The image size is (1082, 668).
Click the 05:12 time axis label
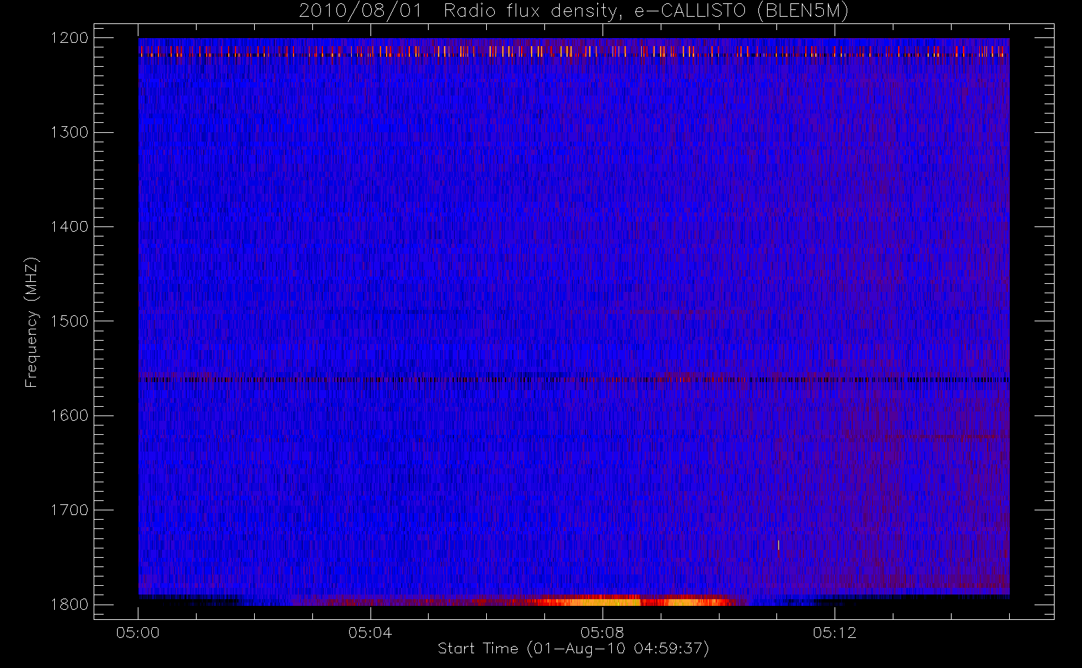click(834, 633)
